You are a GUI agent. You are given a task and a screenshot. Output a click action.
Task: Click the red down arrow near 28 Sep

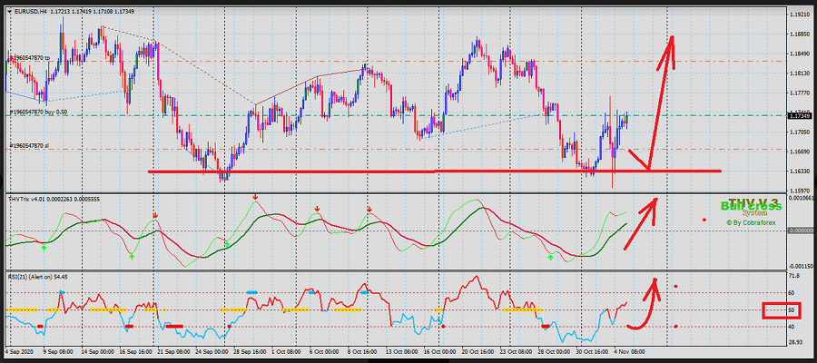(255, 197)
